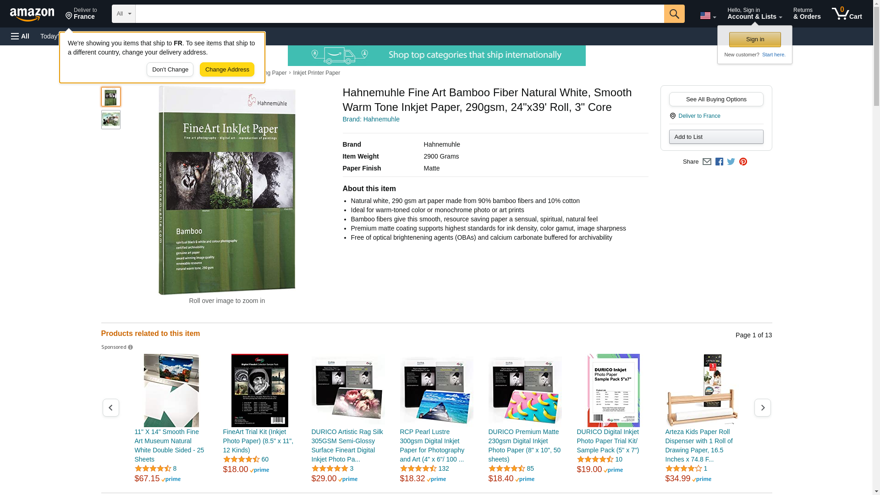Click the $29.00 price
This screenshot has width=880, height=495.
(x=324, y=478)
